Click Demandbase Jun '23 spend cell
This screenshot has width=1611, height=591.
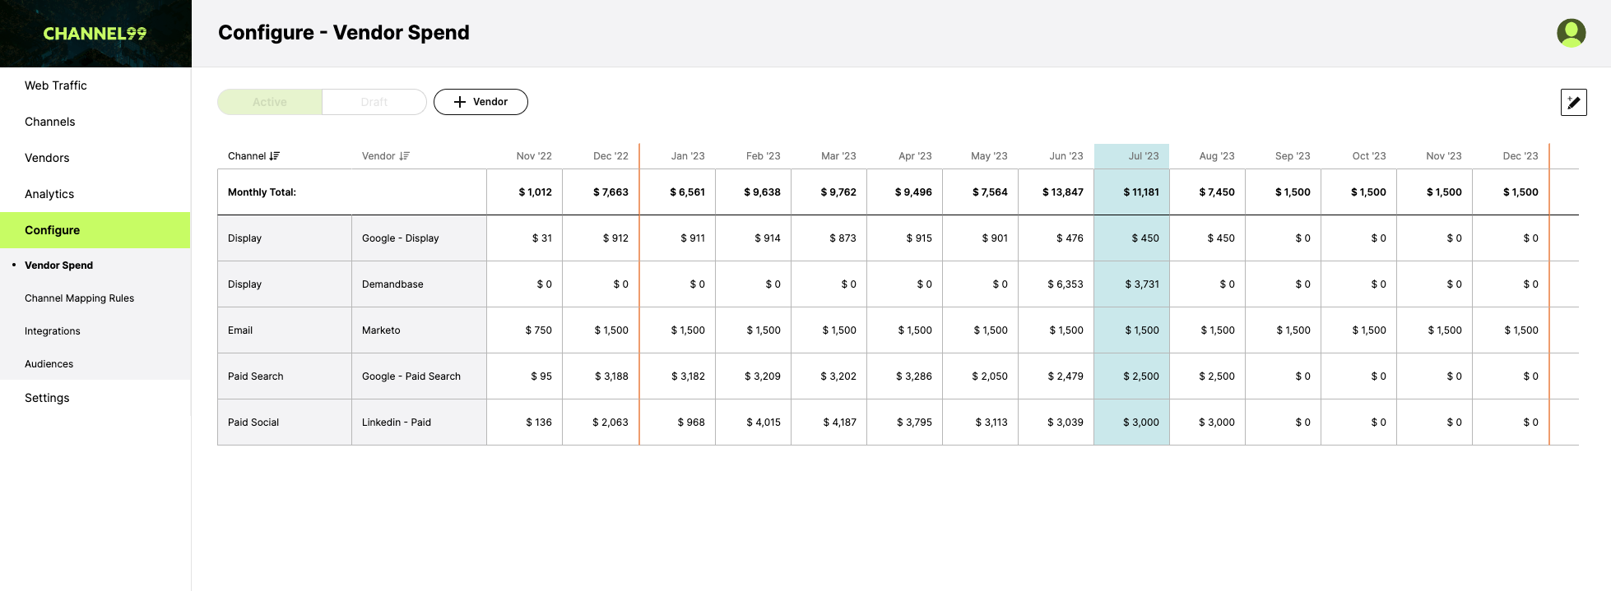[1056, 284]
